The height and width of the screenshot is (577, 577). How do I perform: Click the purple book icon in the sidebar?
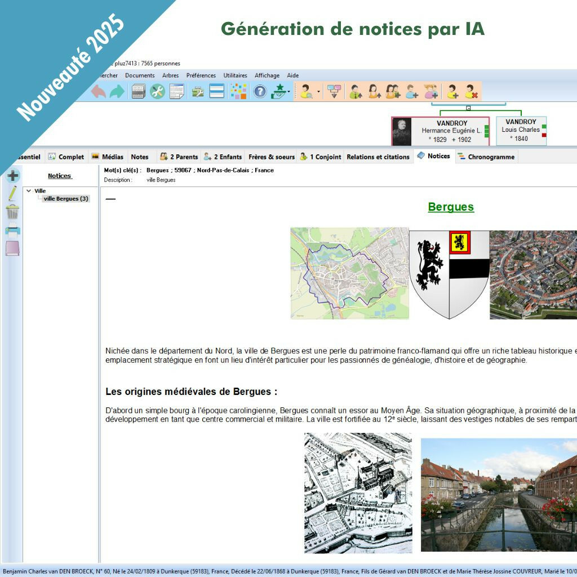pyautogui.click(x=12, y=248)
